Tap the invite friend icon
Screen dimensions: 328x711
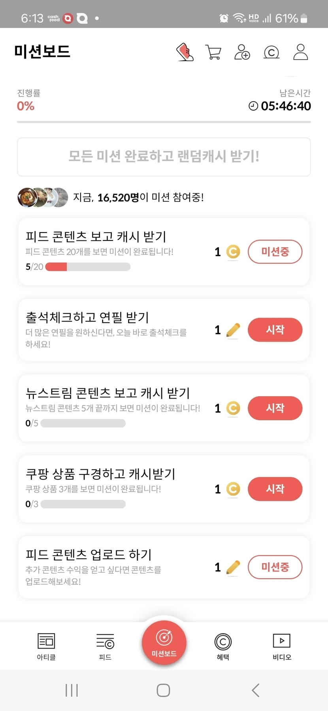coord(242,52)
